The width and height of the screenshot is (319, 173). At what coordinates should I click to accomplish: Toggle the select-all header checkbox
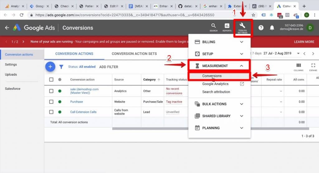[51, 80]
